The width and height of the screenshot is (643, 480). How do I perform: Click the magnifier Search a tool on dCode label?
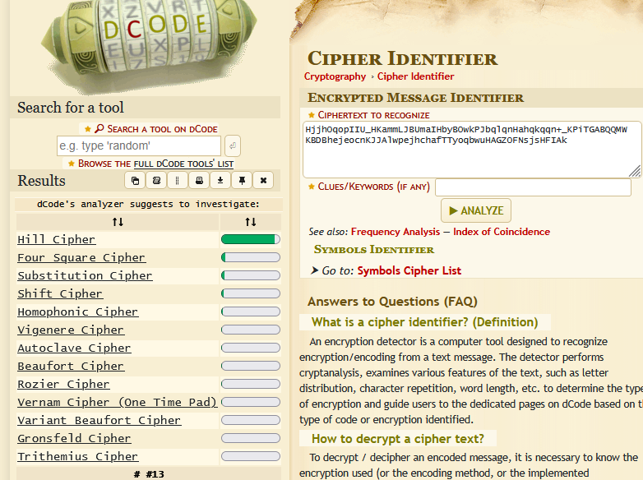pos(156,129)
